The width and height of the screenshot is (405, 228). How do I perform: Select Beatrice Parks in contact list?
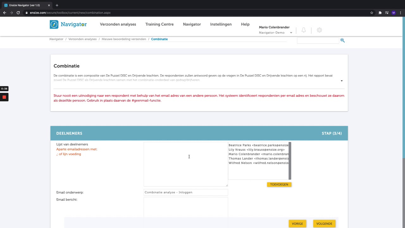coord(259,145)
